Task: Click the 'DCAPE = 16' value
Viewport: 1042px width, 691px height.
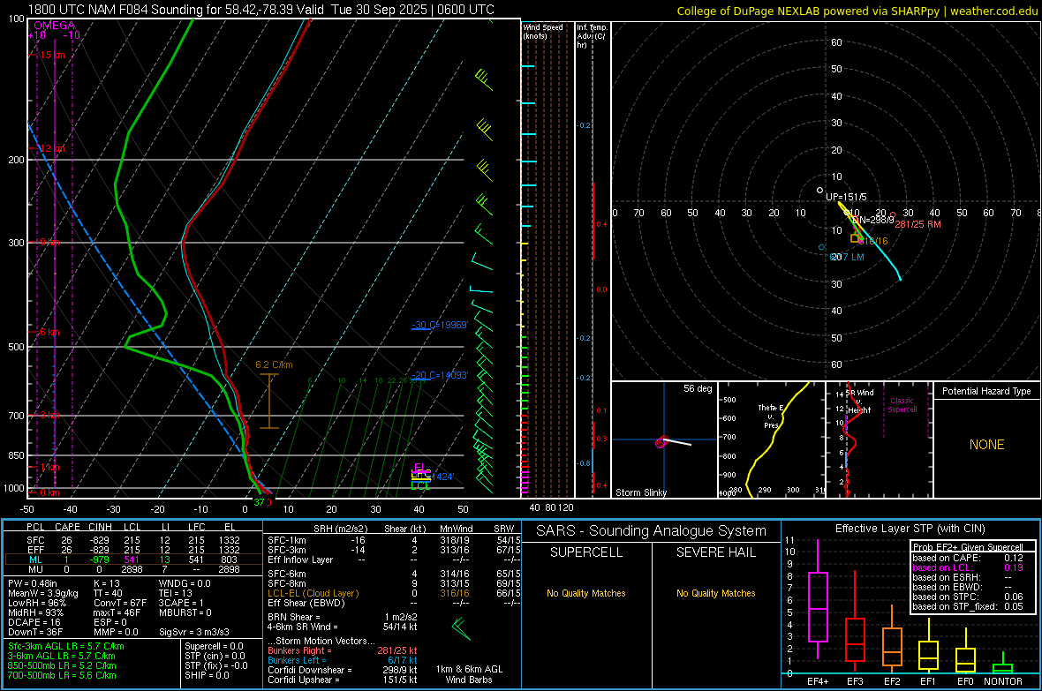Action: pyautogui.click(x=34, y=622)
